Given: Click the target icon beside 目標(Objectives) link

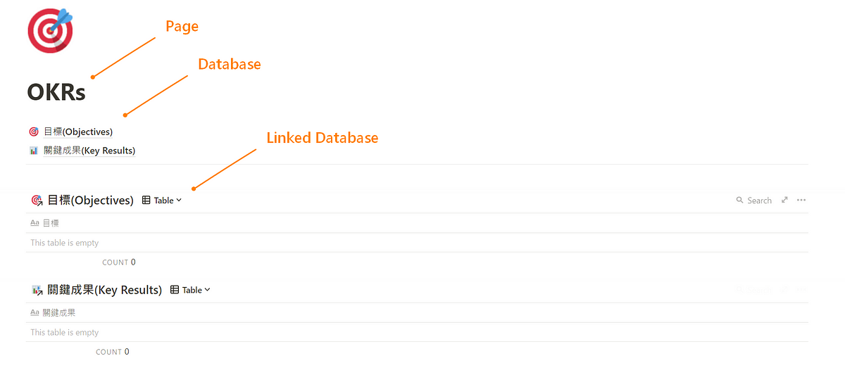Looking at the screenshot, I should coord(34,132).
